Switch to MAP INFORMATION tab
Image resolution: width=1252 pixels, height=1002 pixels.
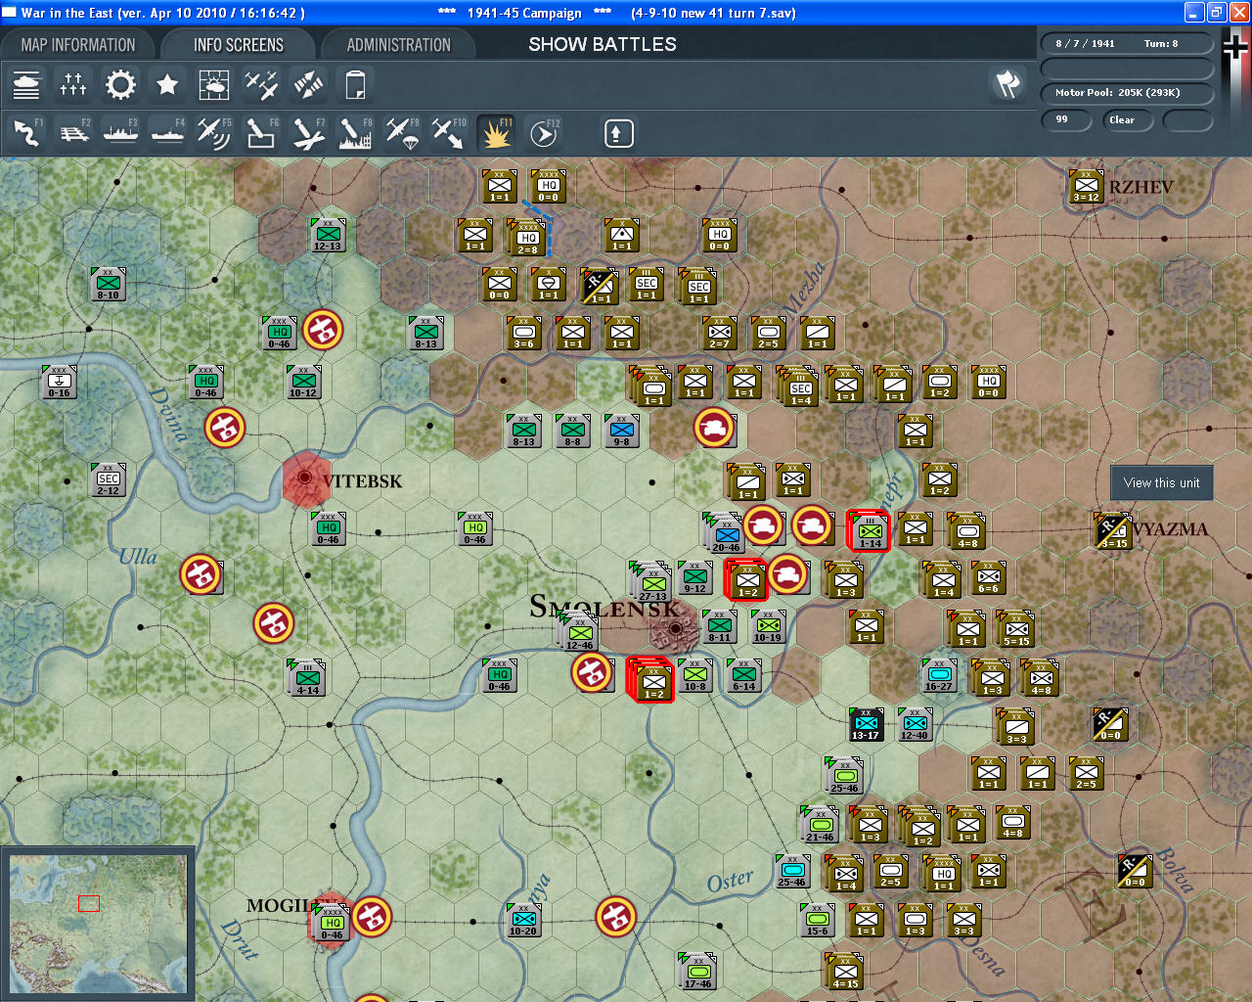pyautogui.click(x=78, y=45)
